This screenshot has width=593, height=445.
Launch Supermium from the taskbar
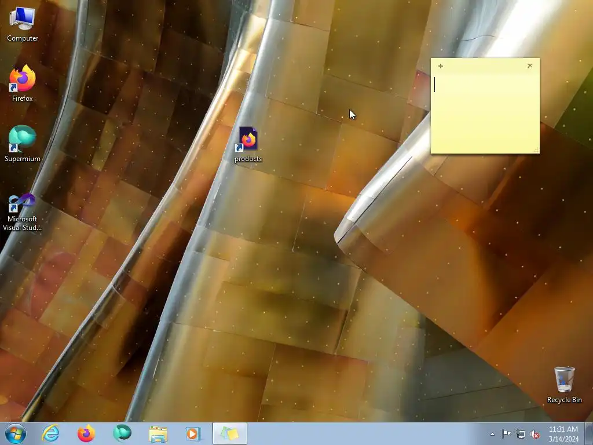click(x=122, y=433)
